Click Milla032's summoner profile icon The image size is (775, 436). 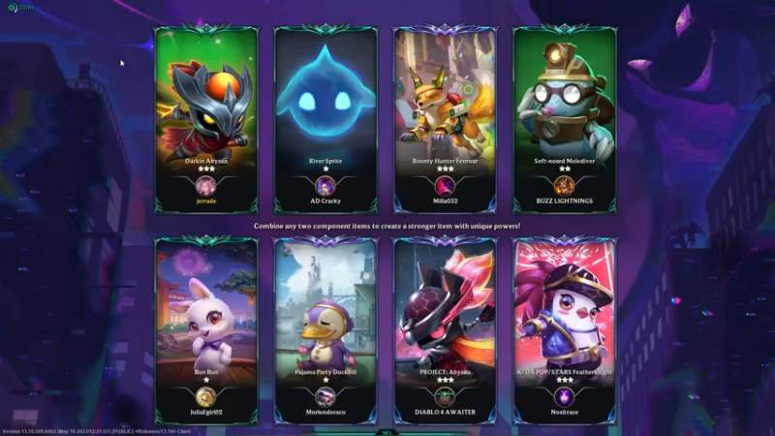click(x=445, y=186)
